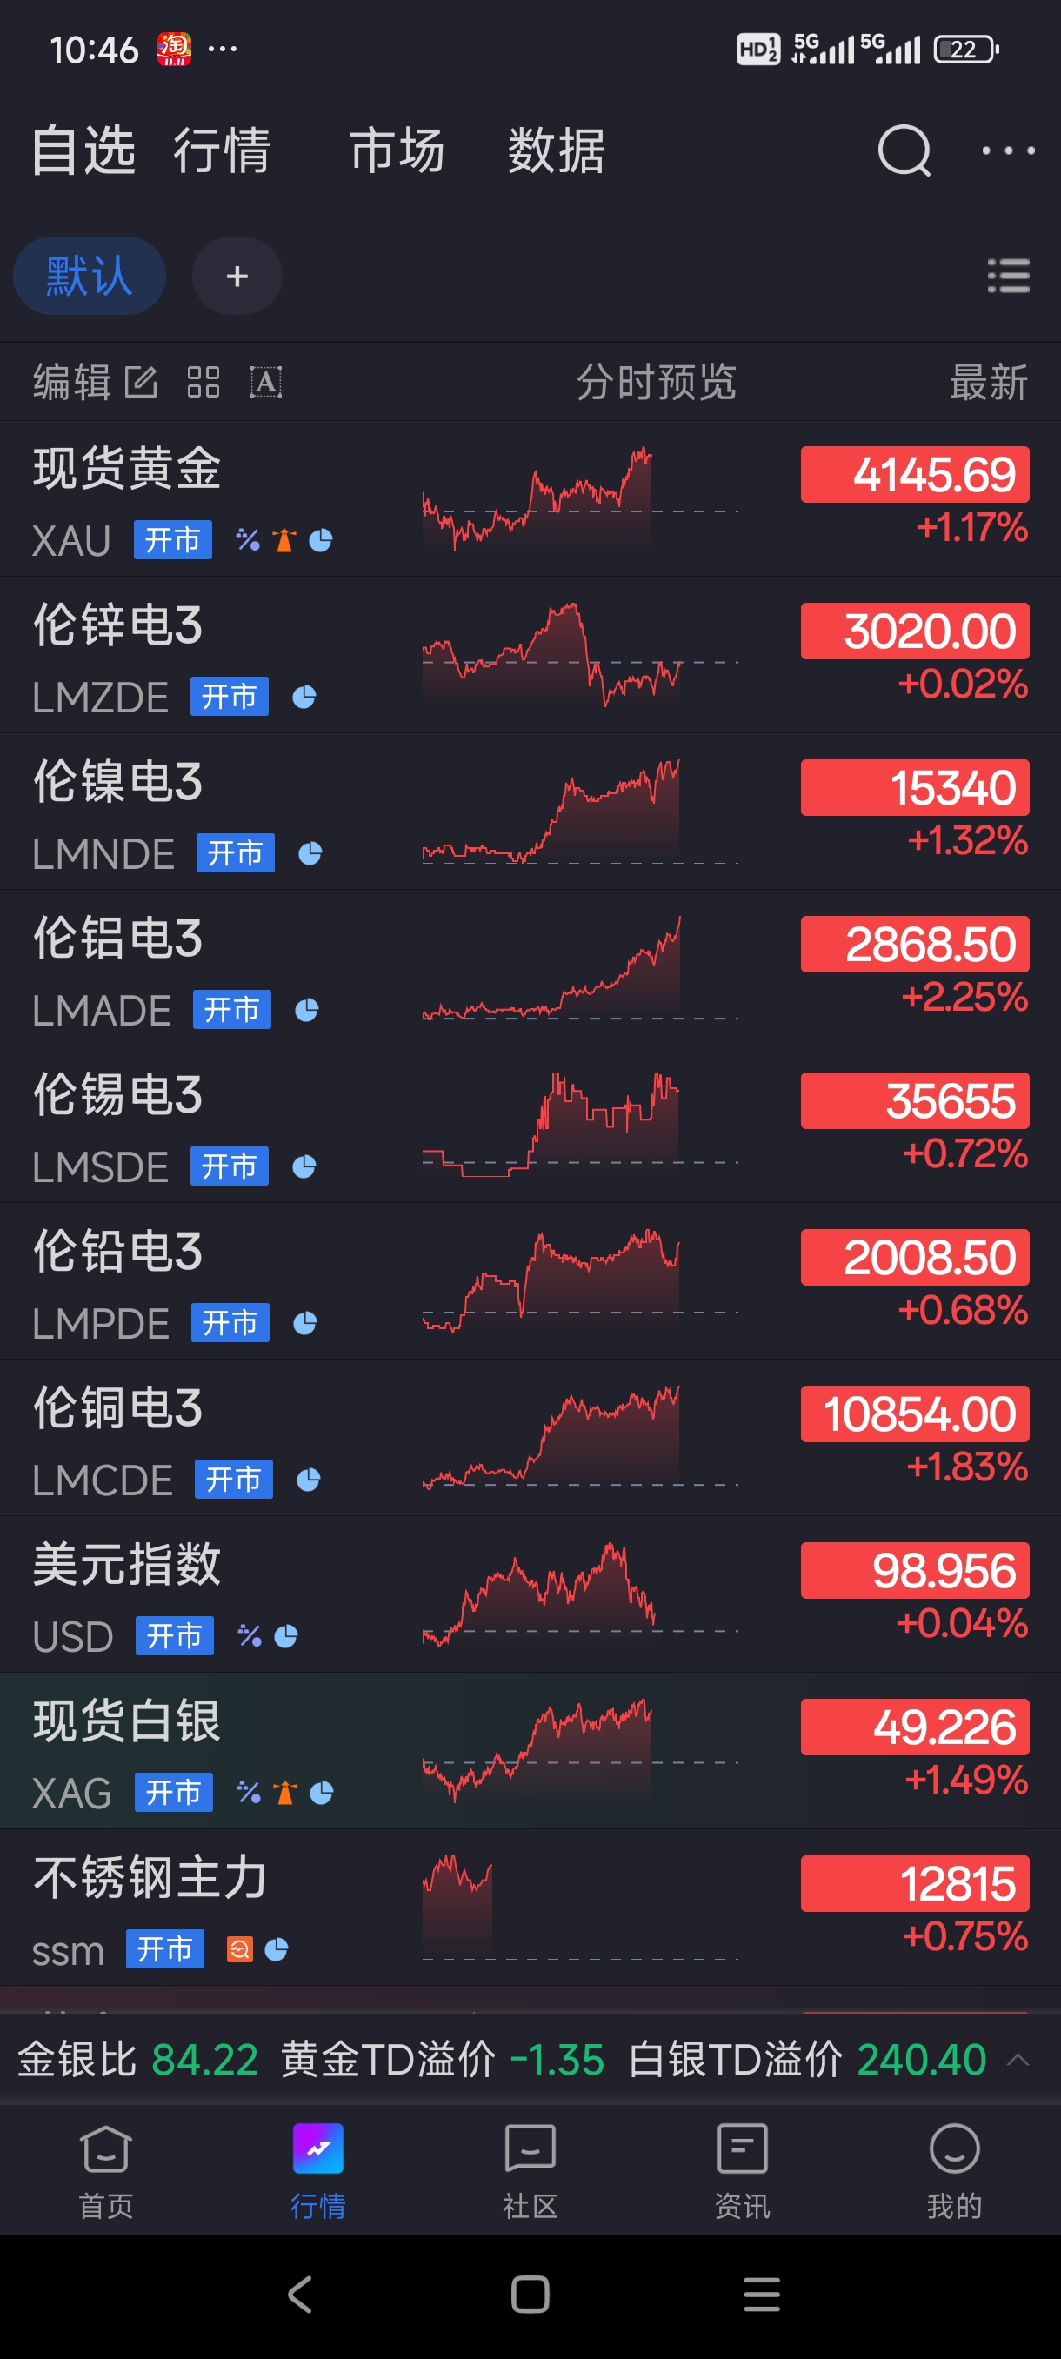The image size is (1061, 2359).
Task: Tap the search magnifier icon
Action: [904, 150]
